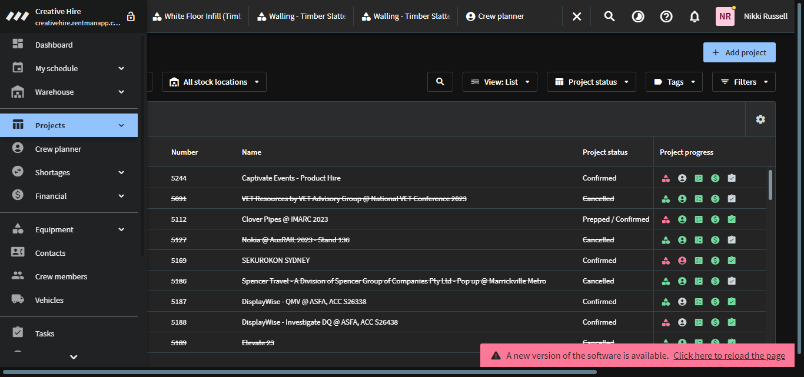Viewport: 804px width, 377px height.
Task: Sort by the Name column header
Action: [x=251, y=152]
